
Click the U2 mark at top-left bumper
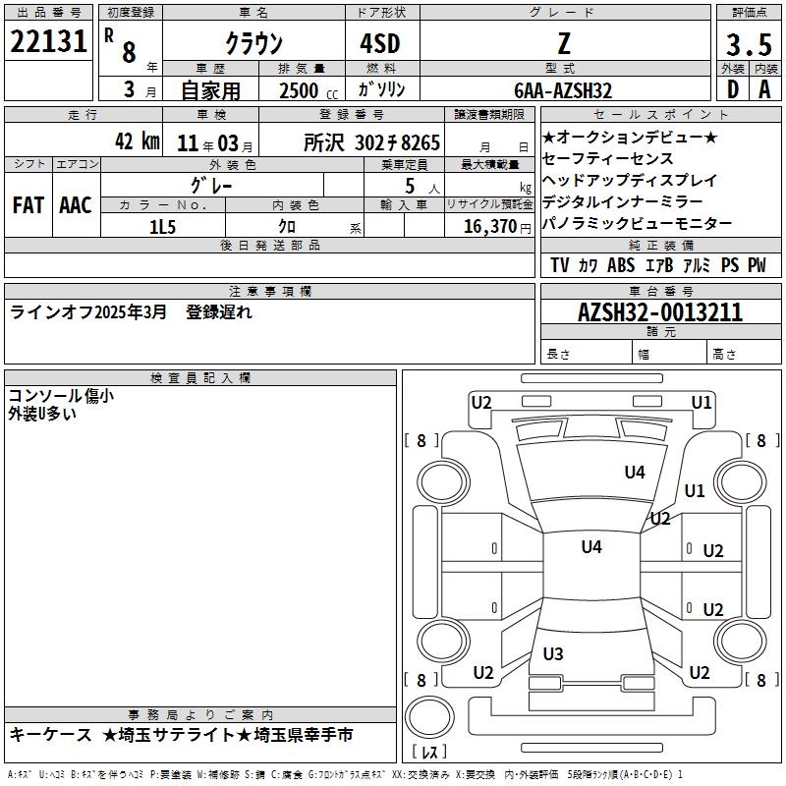click(x=481, y=402)
